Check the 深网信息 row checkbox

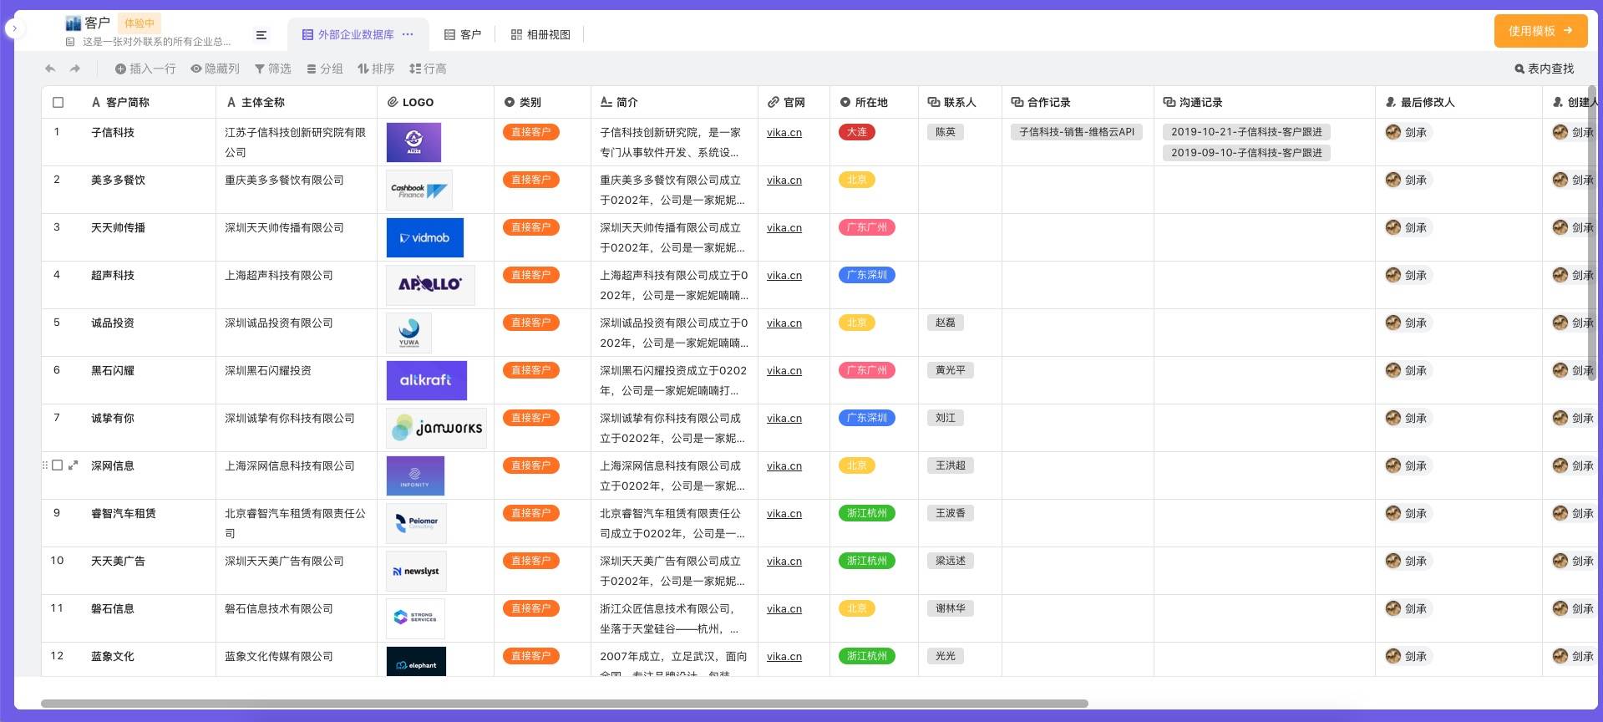click(58, 465)
